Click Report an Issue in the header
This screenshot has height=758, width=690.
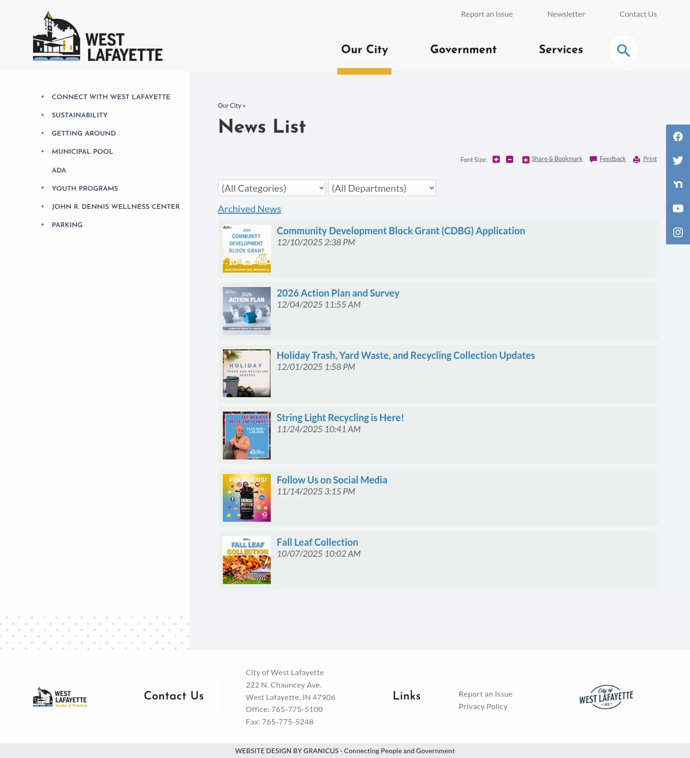tap(487, 14)
